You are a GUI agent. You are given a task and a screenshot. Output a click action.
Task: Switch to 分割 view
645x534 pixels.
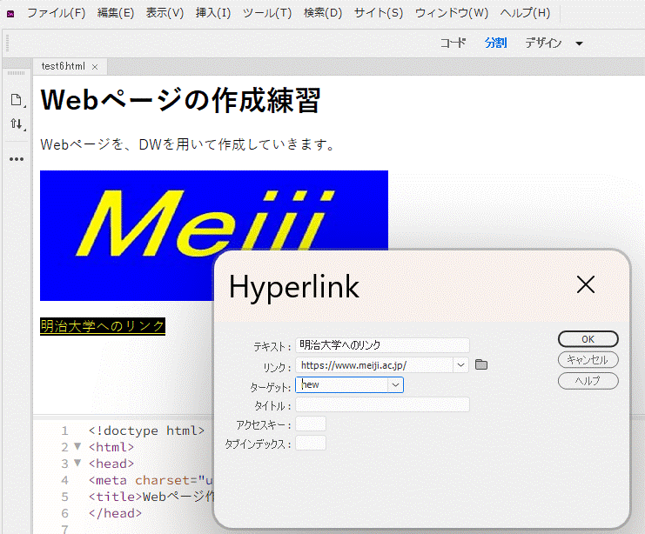pos(495,43)
